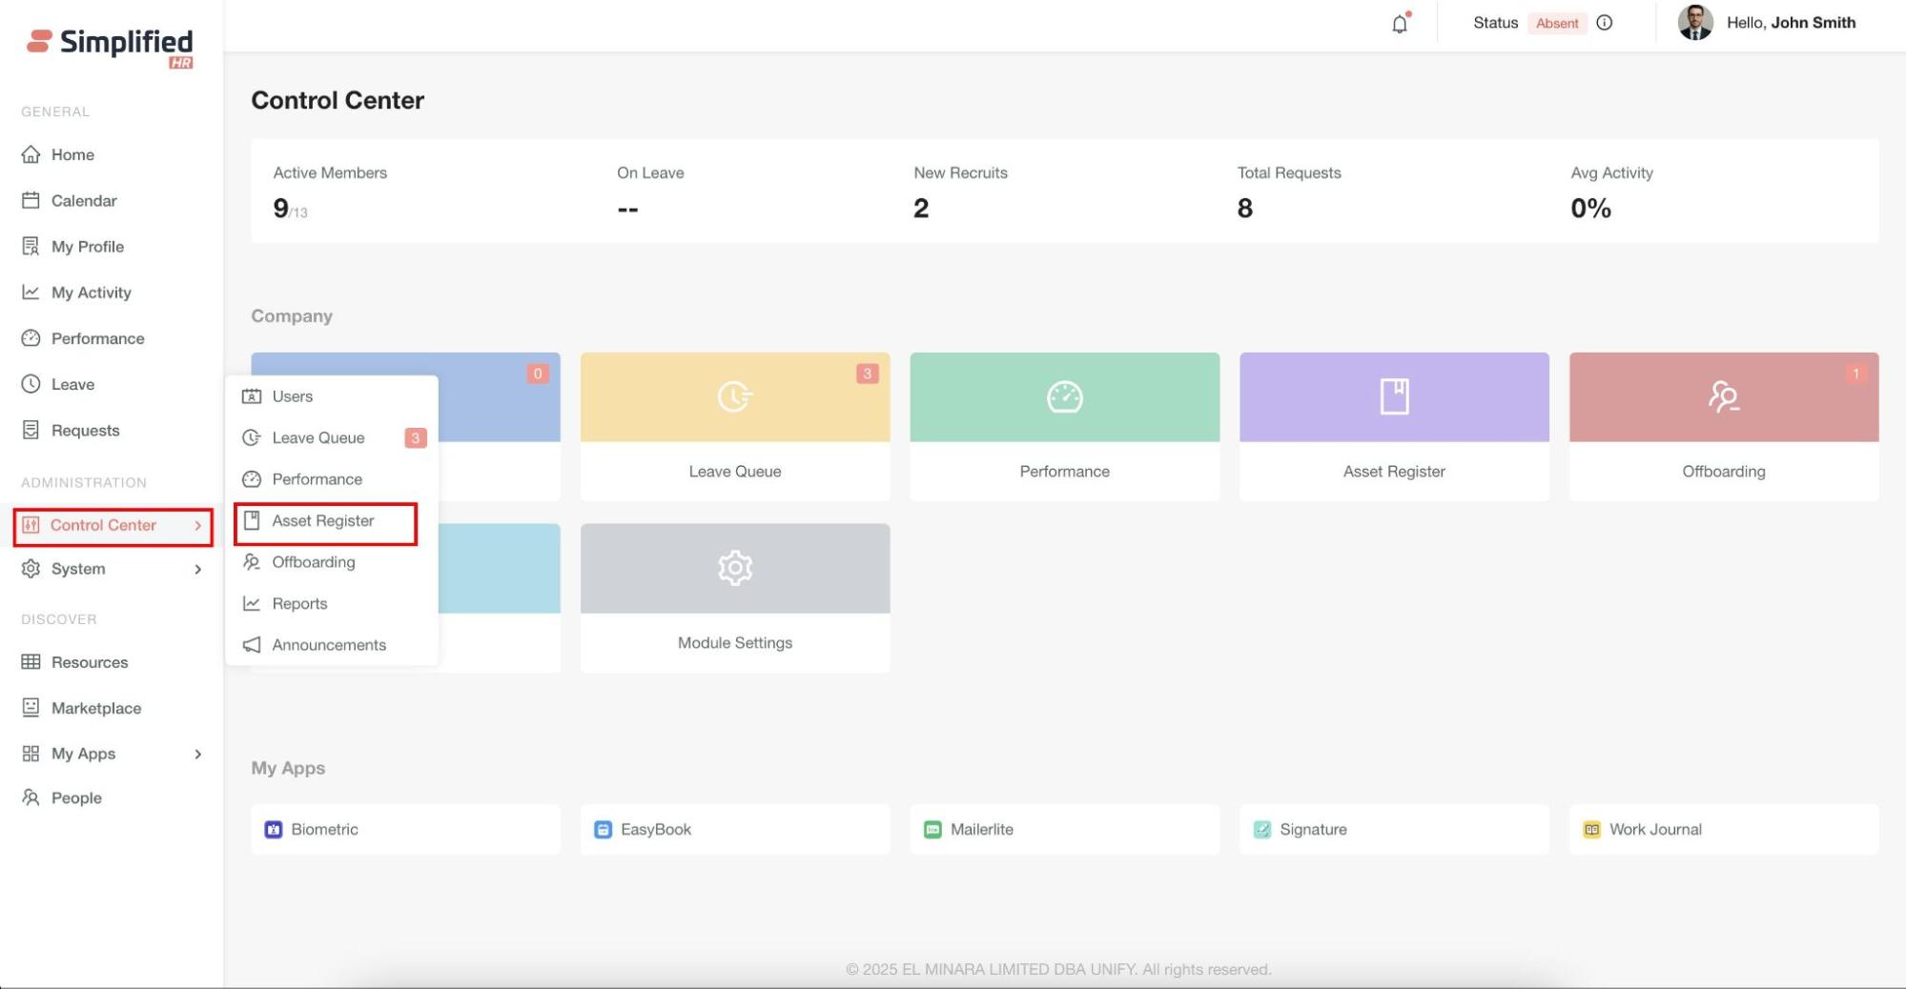Image resolution: width=1906 pixels, height=989 pixels.
Task: Expand the System menu chevron
Action: coord(198,570)
